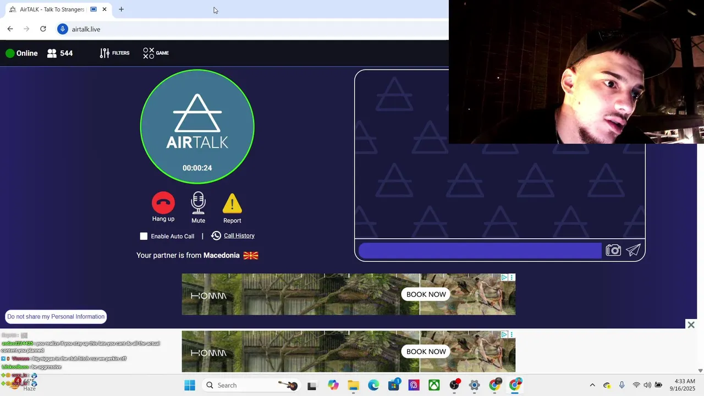704x396 pixels.
Task: Click the tray microphone-in-use icon
Action: click(621, 385)
